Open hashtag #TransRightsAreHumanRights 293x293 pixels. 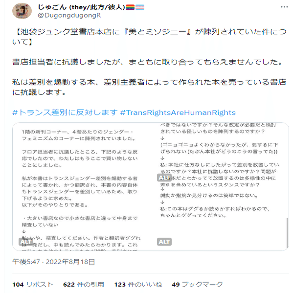pos(178,113)
